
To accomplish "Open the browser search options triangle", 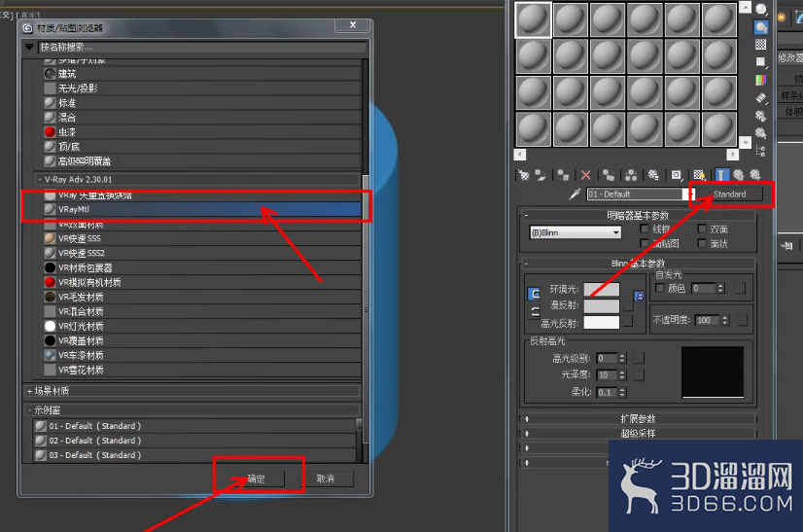I will point(30,47).
